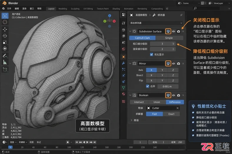The image size is (232, 154).
Task: Toggle Subdivision Surface viewport display
Action: point(168,31)
